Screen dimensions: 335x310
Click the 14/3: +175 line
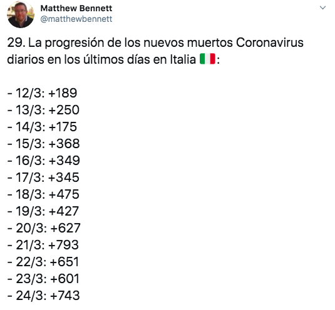(x=42, y=127)
